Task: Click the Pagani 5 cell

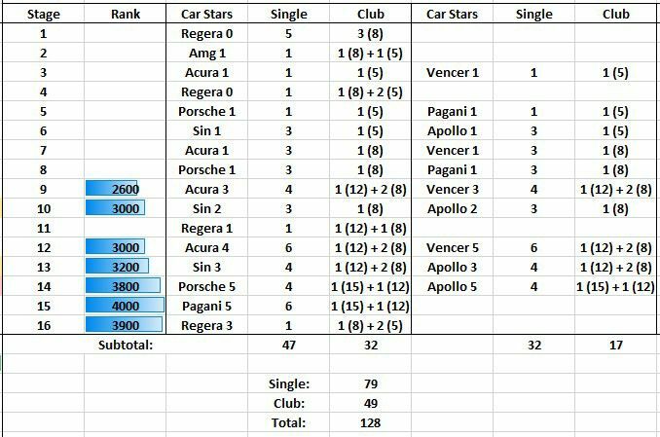Action: pyautogui.click(x=205, y=306)
